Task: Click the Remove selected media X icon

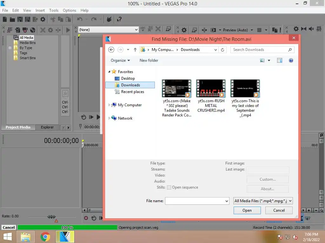Action: point(43,30)
